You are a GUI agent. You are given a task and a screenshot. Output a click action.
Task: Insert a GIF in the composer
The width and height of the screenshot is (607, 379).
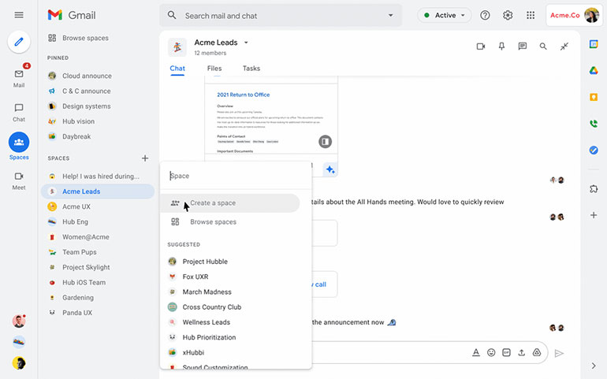[506, 352]
